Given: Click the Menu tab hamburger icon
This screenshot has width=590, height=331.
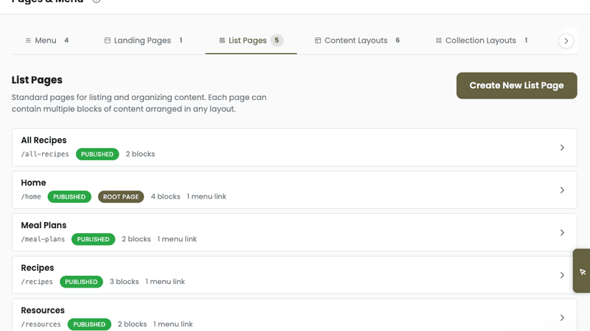Looking at the screenshot, I should tap(28, 40).
